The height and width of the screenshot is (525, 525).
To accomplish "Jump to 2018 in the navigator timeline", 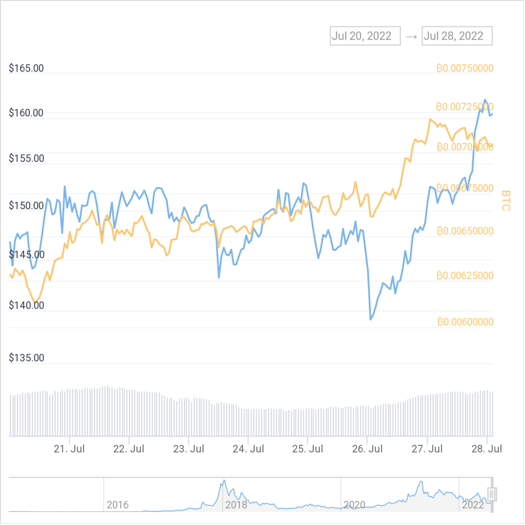I will tap(236, 505).
